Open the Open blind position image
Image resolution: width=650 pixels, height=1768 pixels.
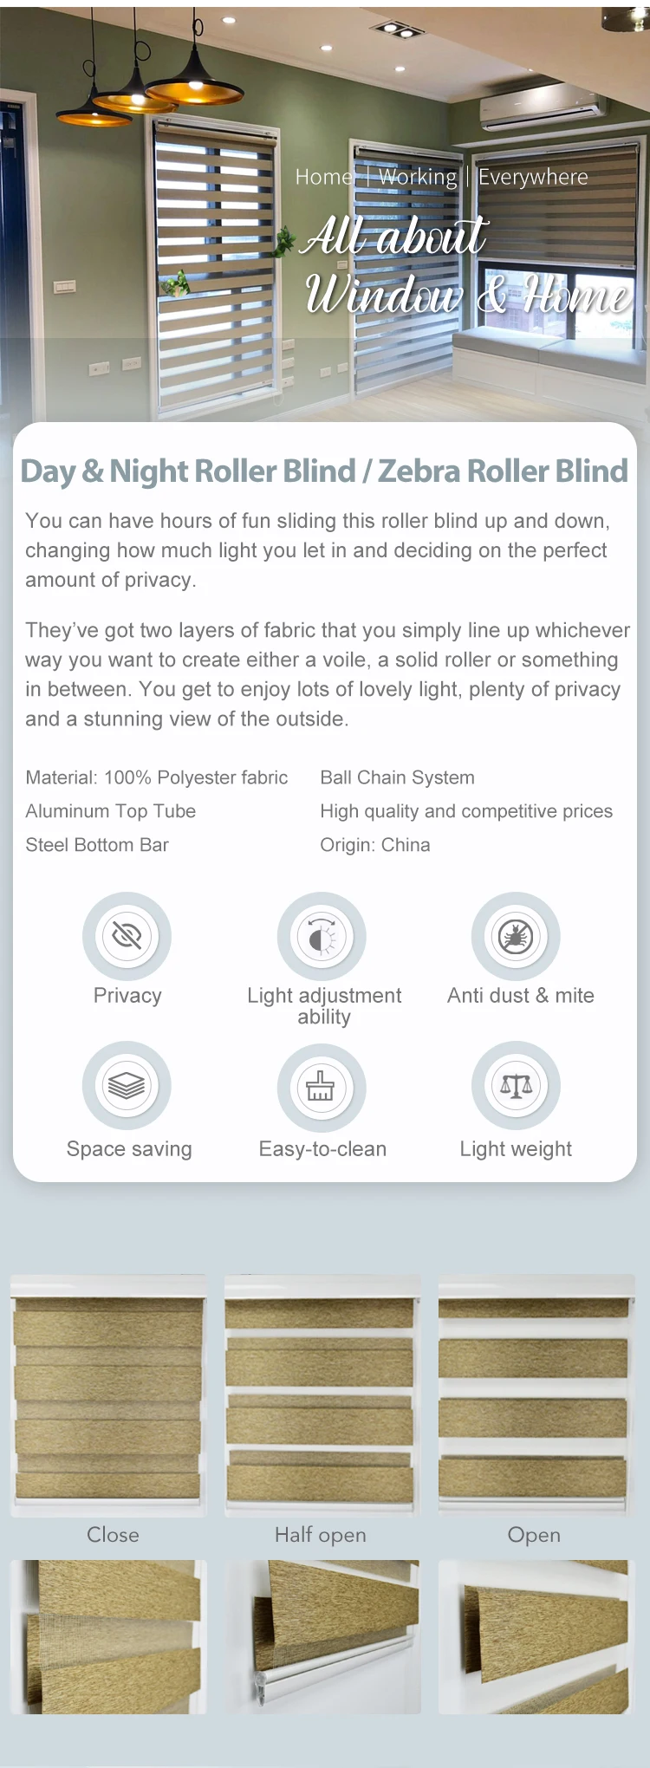pos(536,1395)
